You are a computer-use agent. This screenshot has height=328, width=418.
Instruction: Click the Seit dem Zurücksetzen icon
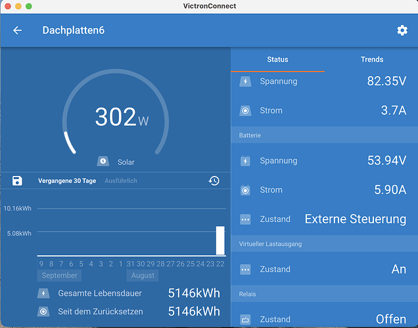point(43,312)
